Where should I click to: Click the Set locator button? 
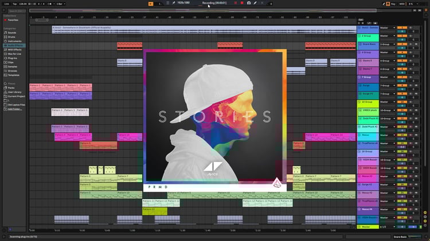click(361, 19)
